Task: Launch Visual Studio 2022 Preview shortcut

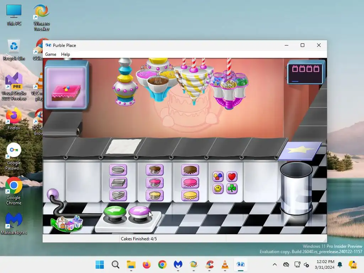Action: [14, 87]
